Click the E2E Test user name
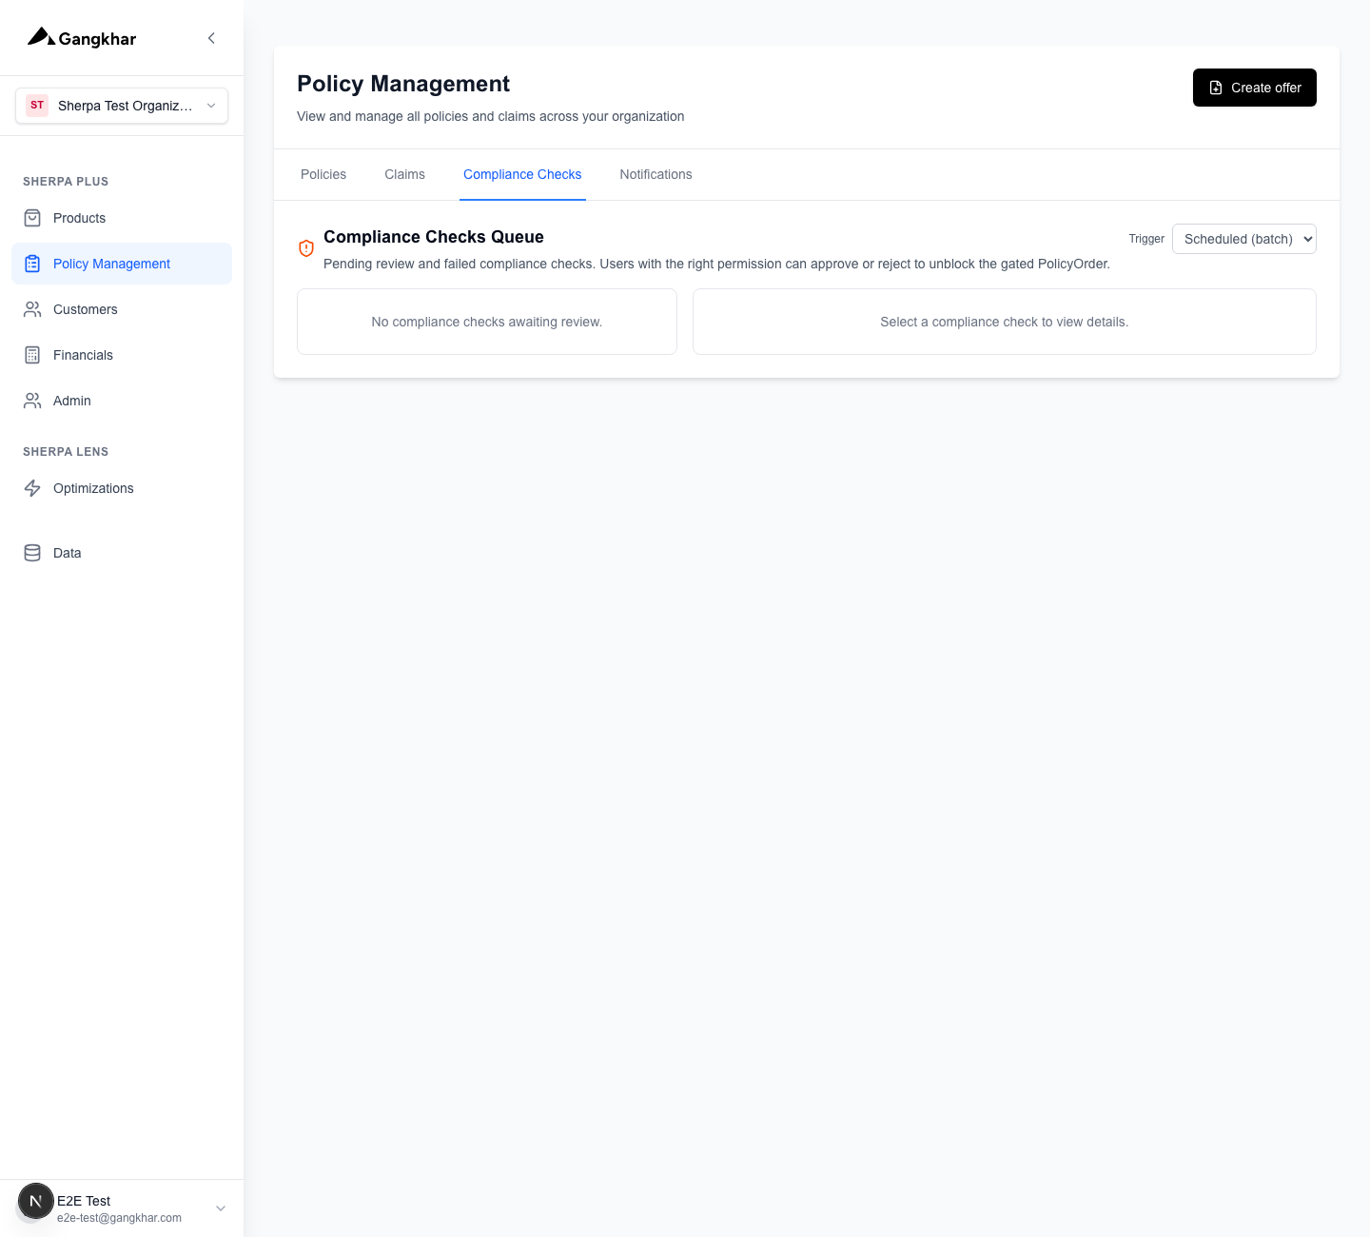This screenshot has width=1370, height=1237. (84, 1201)
